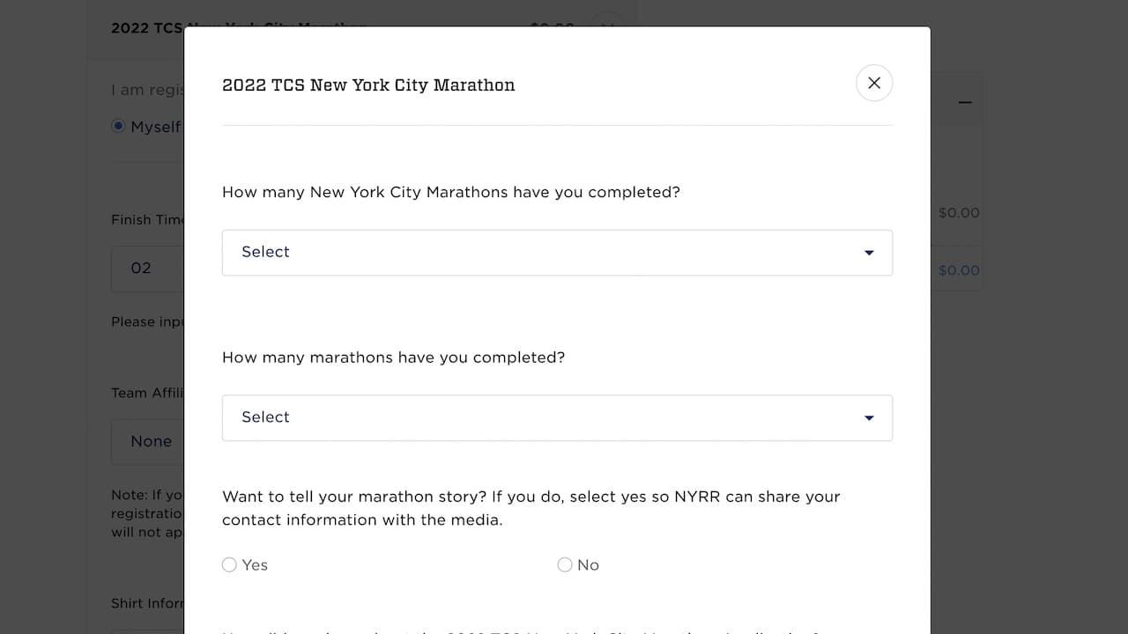
Task: Collapse the summary panel minus icon
Action: coord(965,102)
